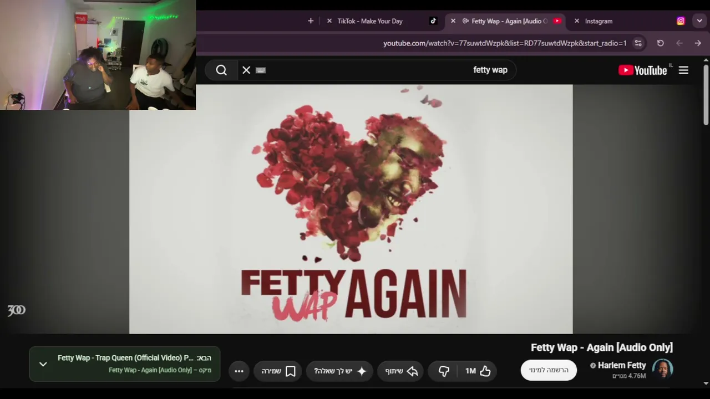
Task: Share the video using 'שיתוף' button
Action: pyautogui.click(x=400, y=371)
